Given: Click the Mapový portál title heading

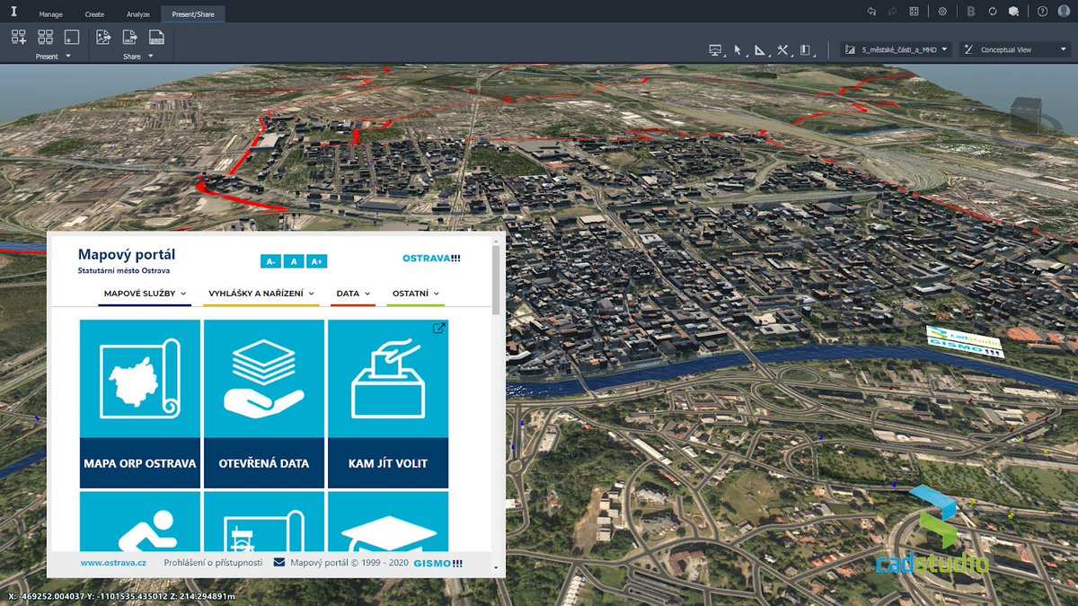Looking at the screenshot, I should coord(127,255).
